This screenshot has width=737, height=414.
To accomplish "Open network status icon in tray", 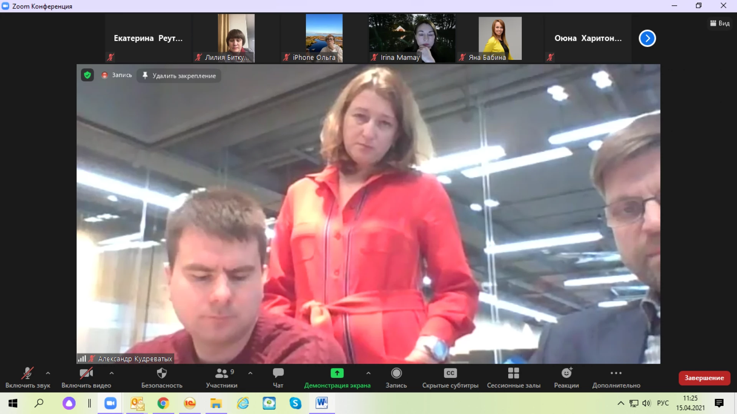I will (634, 403).
